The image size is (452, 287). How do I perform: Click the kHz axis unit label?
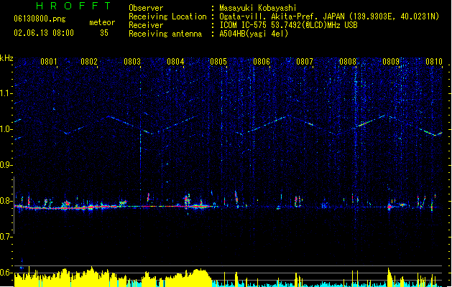(6, 58)
